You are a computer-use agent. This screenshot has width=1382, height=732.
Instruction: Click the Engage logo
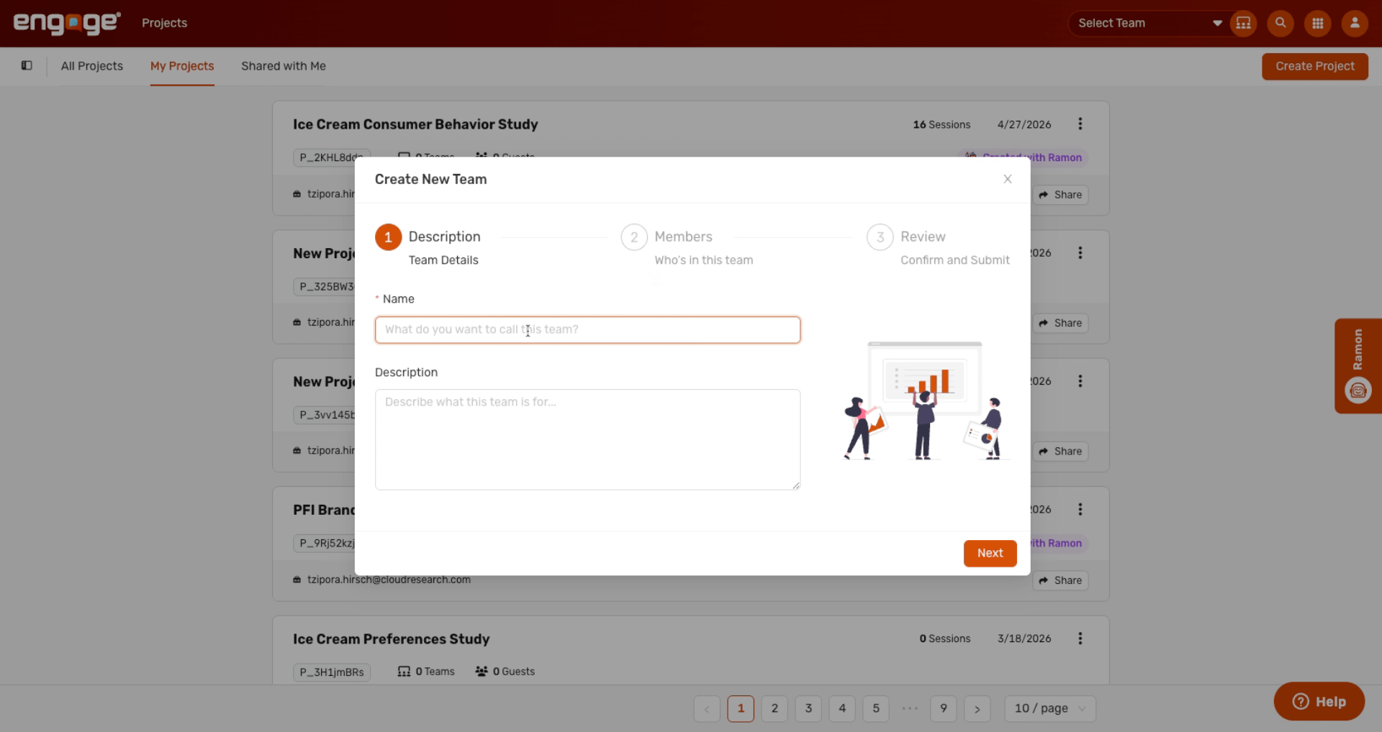[x=67, y=23]
